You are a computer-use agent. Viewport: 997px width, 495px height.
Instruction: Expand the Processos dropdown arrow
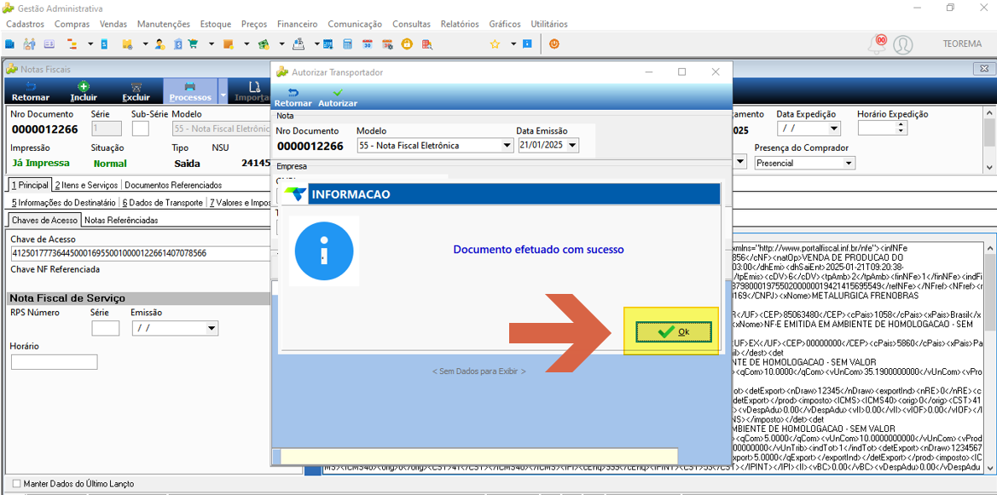coord(223,92)
